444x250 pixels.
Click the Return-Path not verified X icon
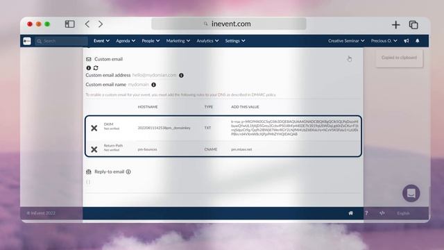(94, 149)
